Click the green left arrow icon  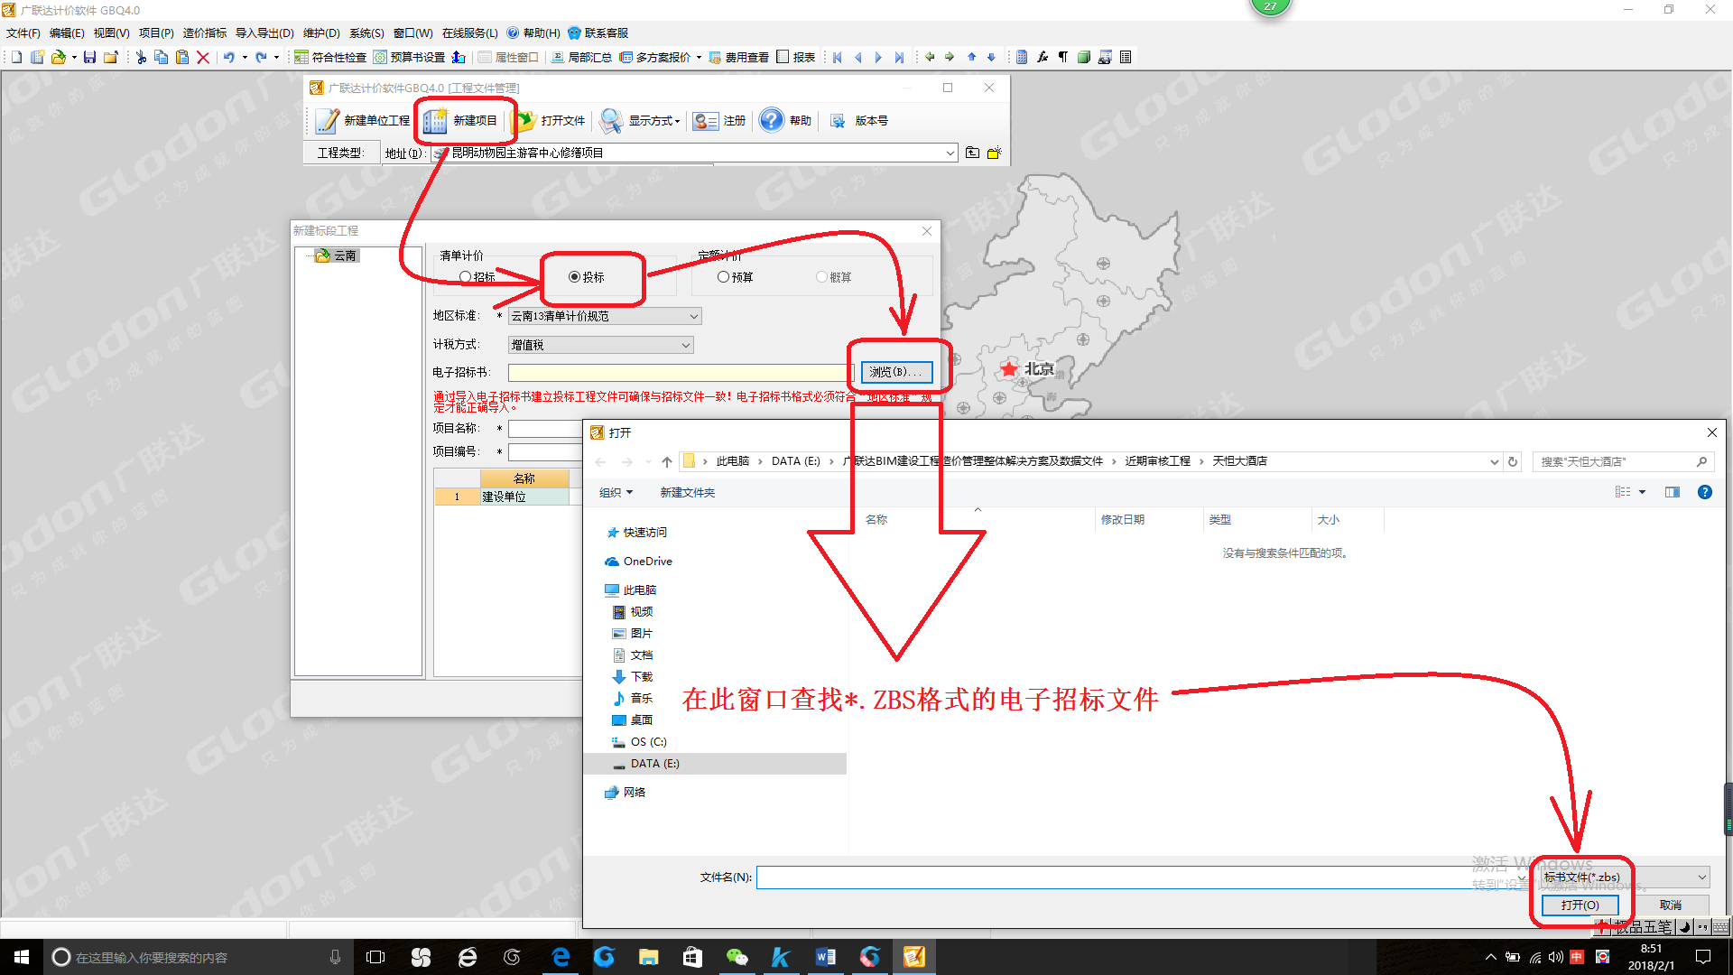930,57
